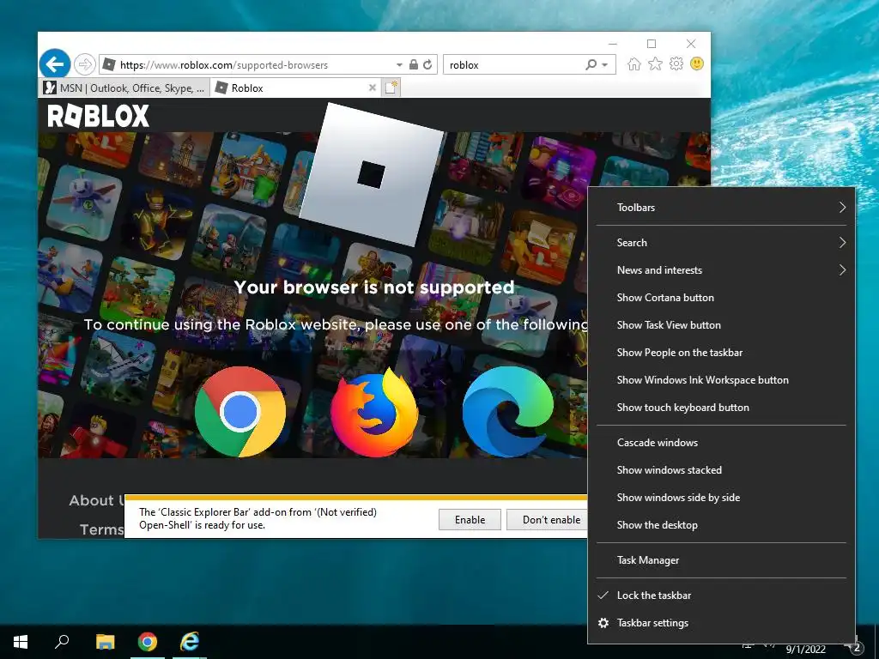Viewport: 879px width, 659px height.
Task: Toggle Show Task View button
Action: pos(721,325)
